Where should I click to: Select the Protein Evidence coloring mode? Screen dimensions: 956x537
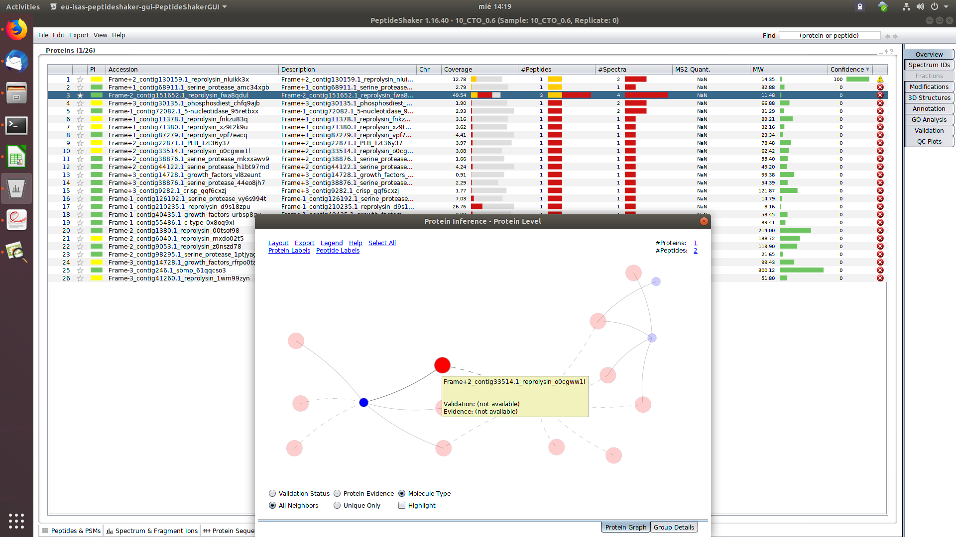coord(337,493)
